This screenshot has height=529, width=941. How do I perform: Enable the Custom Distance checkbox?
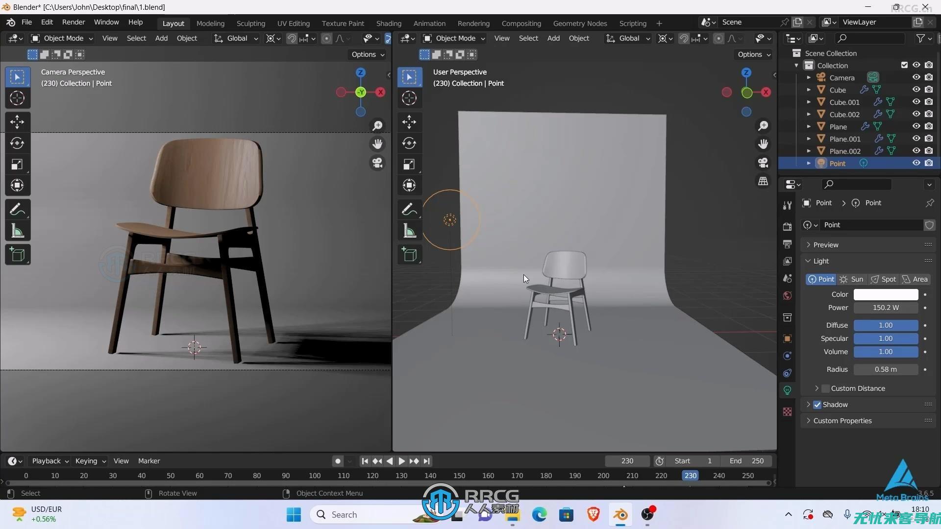click(x=826, y=388)
